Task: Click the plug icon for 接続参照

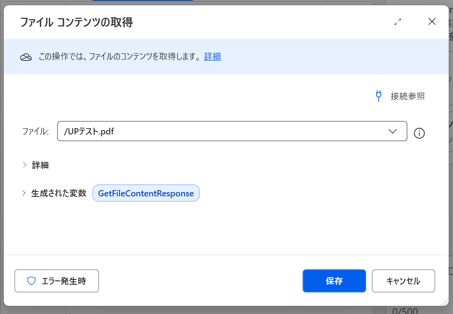Action: pos(379,96)
